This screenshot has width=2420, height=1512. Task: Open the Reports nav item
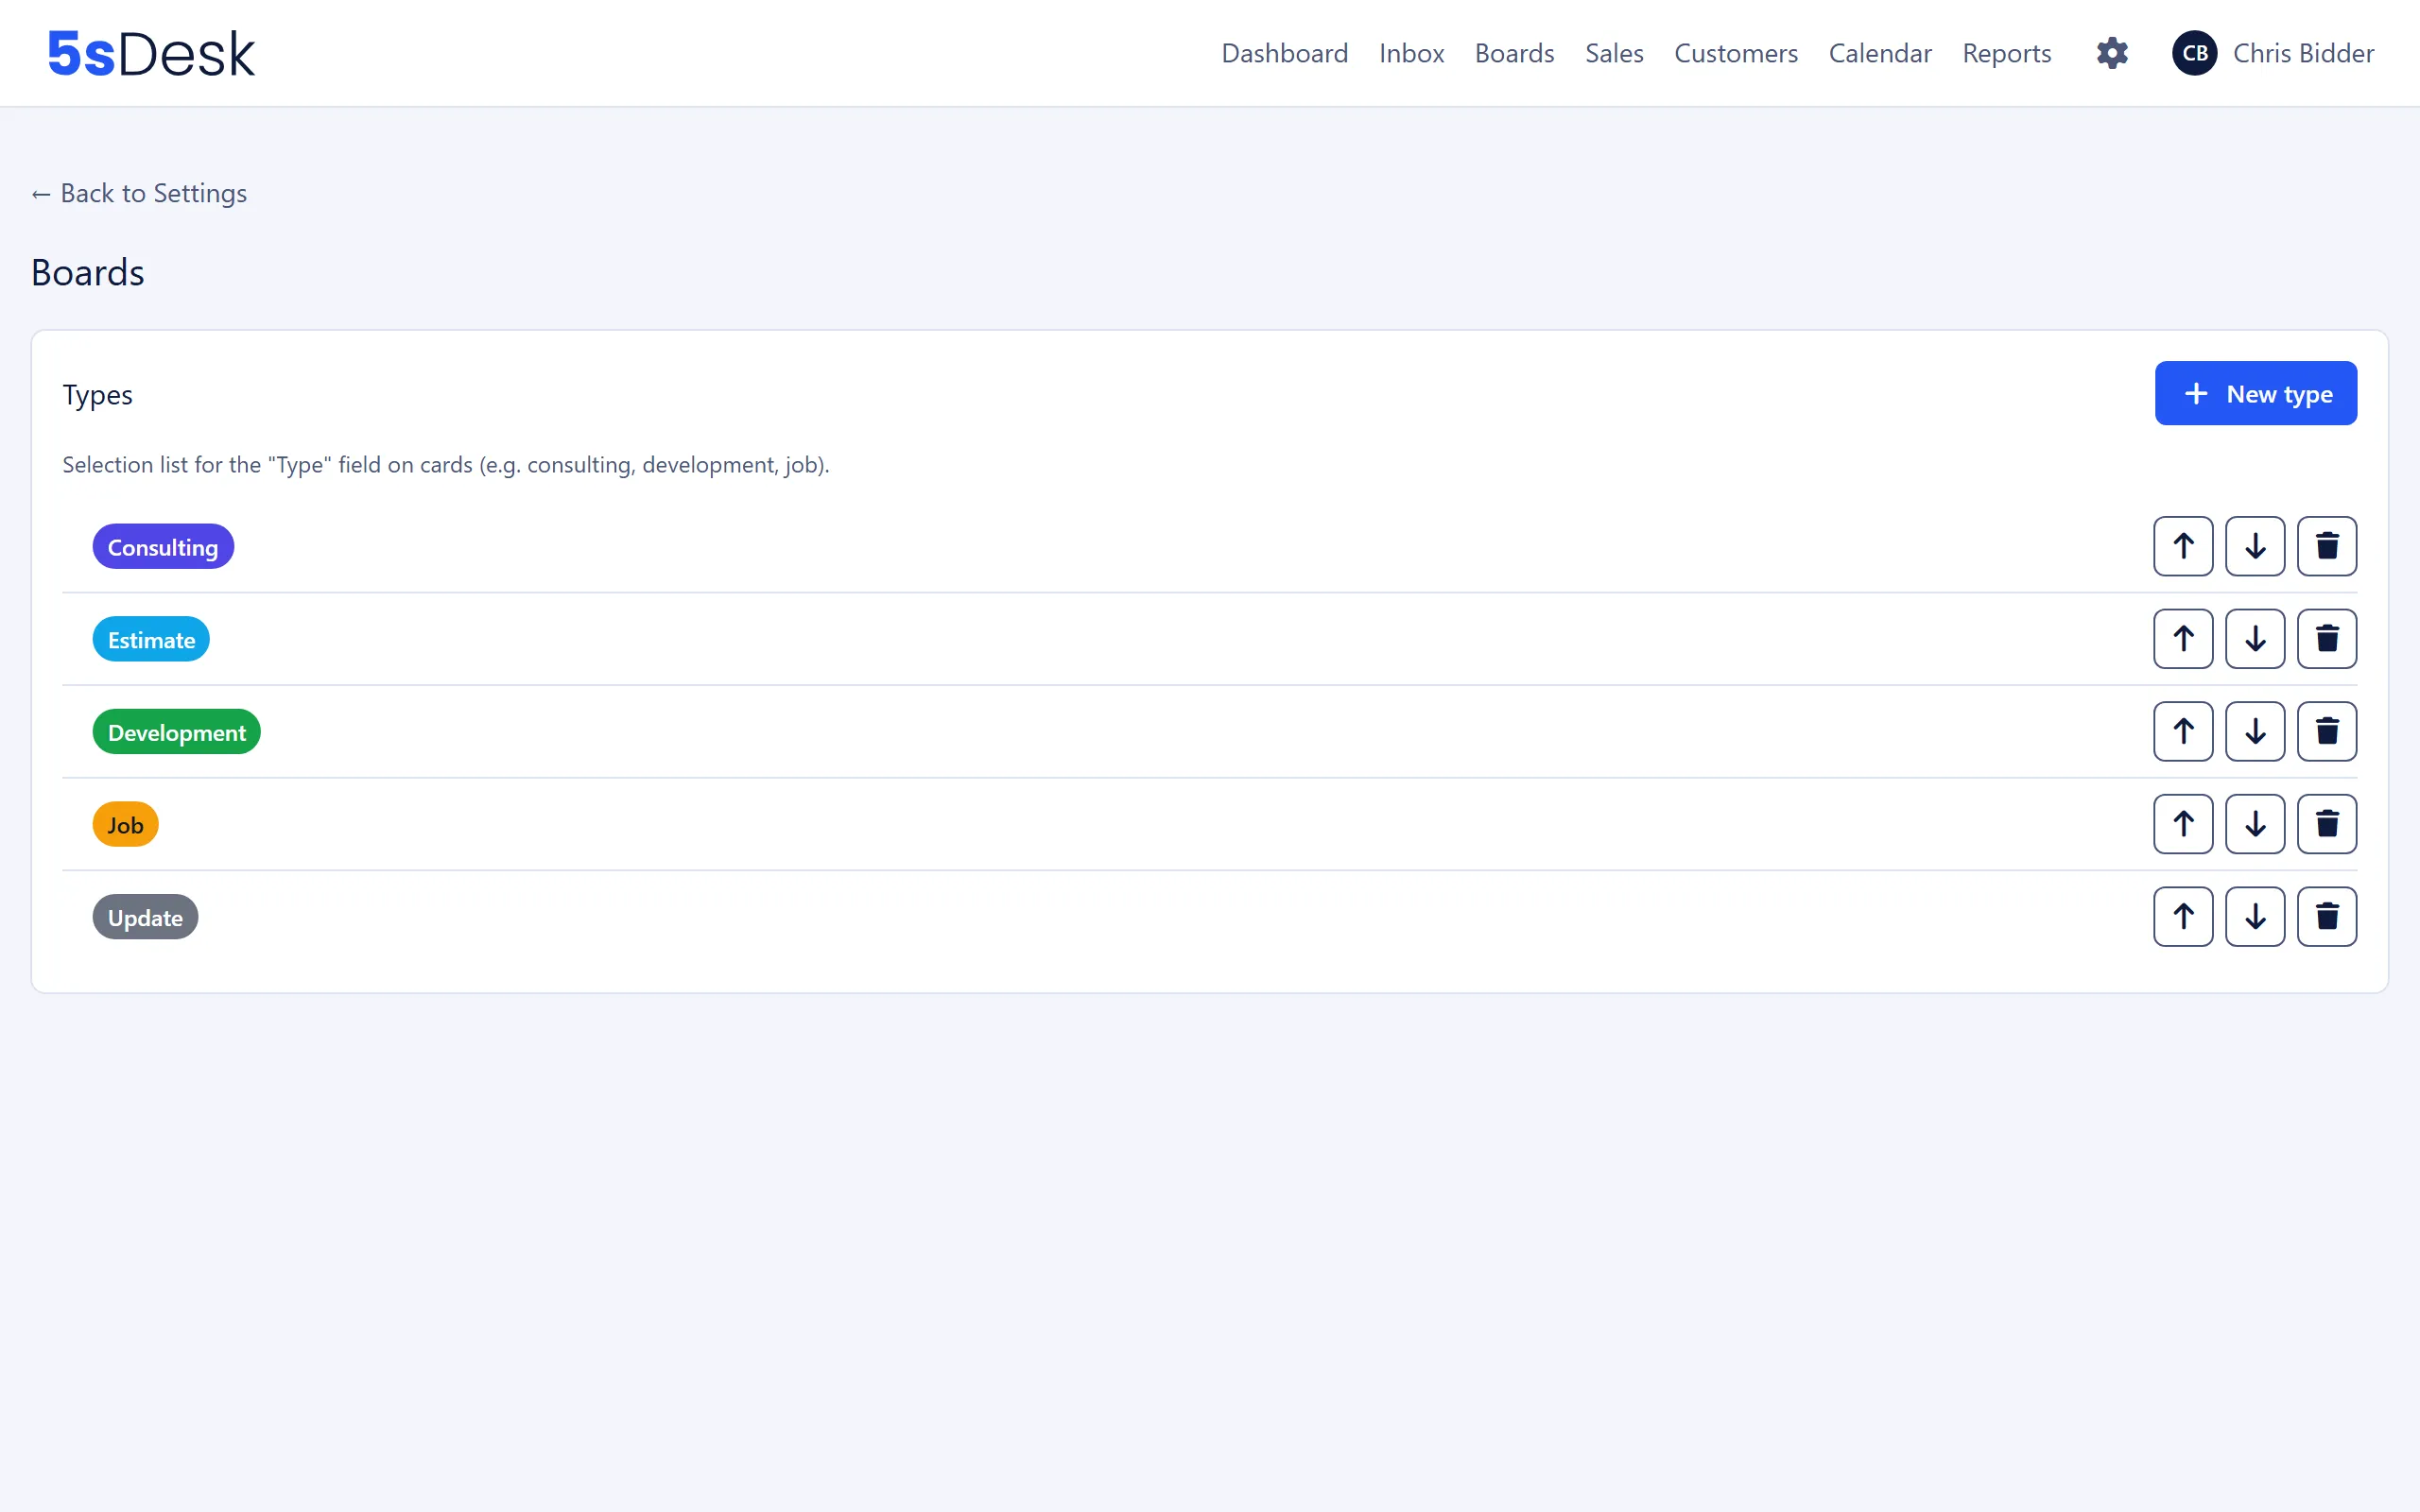[2006, 53]
